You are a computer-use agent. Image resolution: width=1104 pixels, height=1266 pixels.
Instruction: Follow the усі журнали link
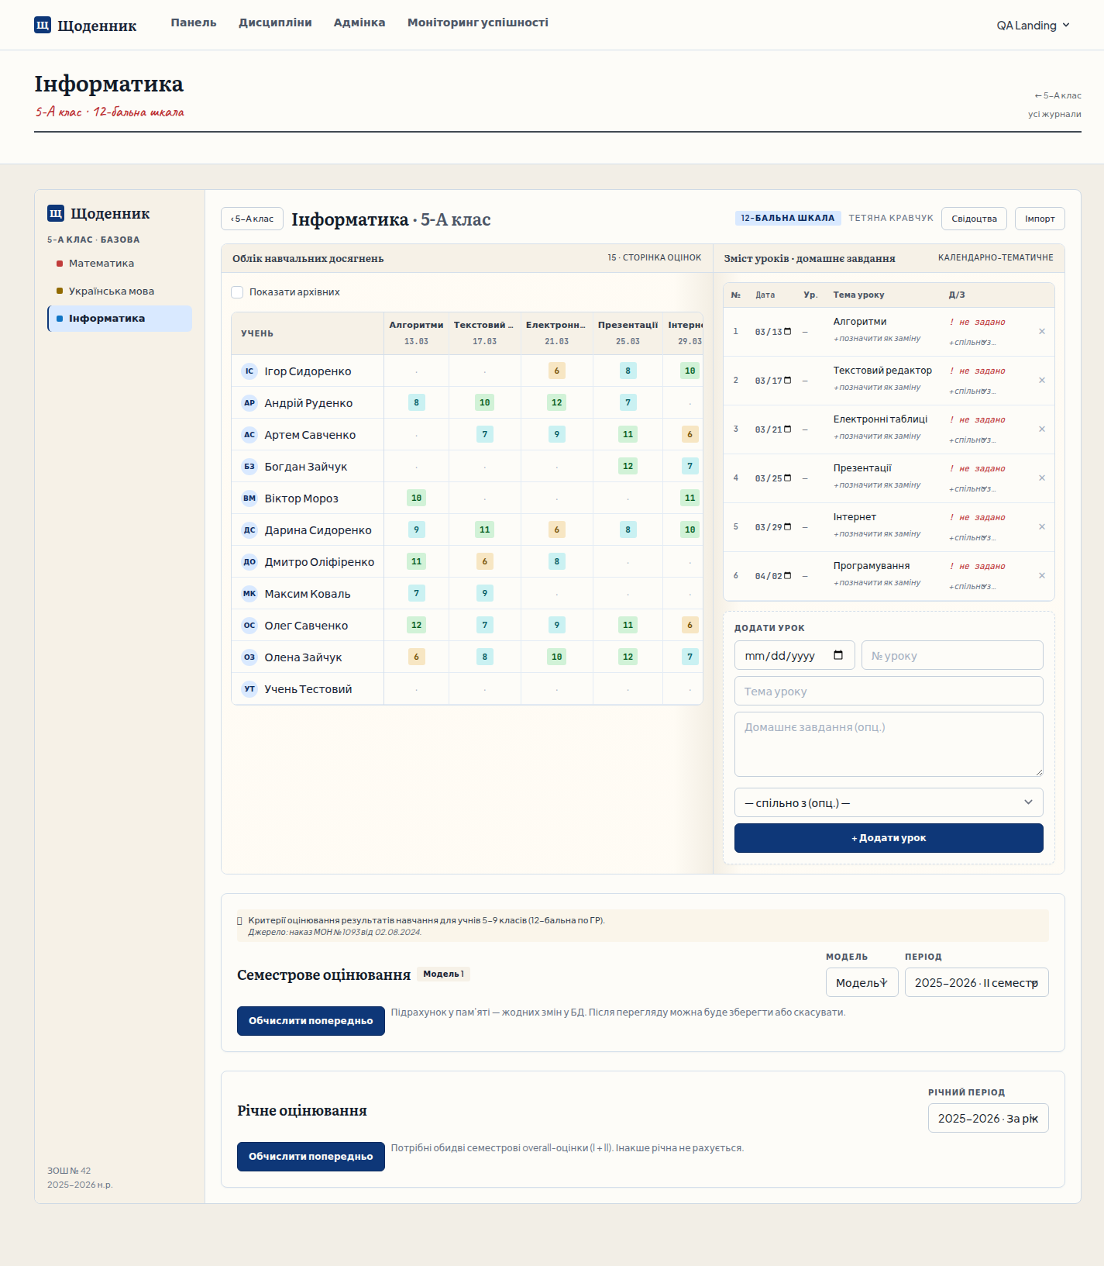[1054, 114]
